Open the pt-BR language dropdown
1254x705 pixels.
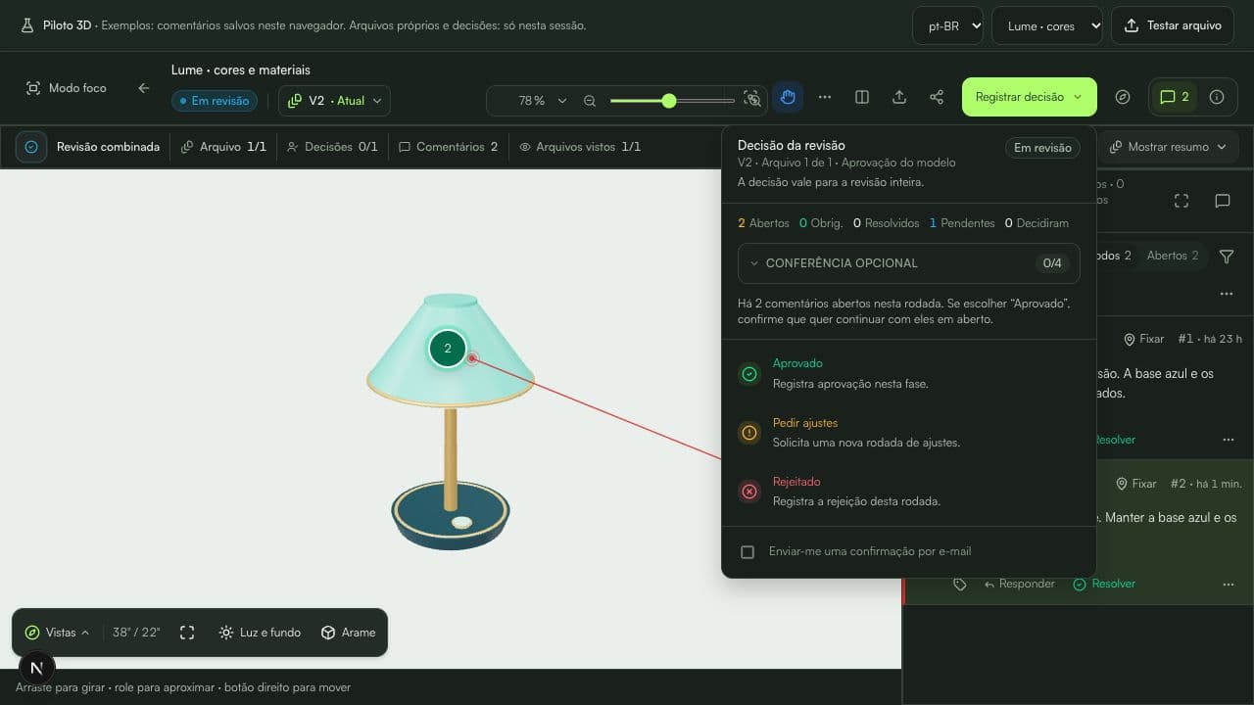point(947,25)
